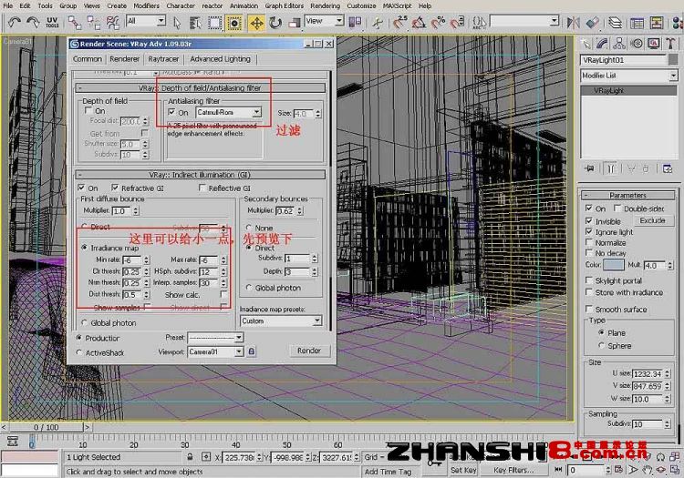Screen dimensions: 684x478
Task: Collapse the Indirect illumination (GI) rollout
Action: (x=201, y=175)
